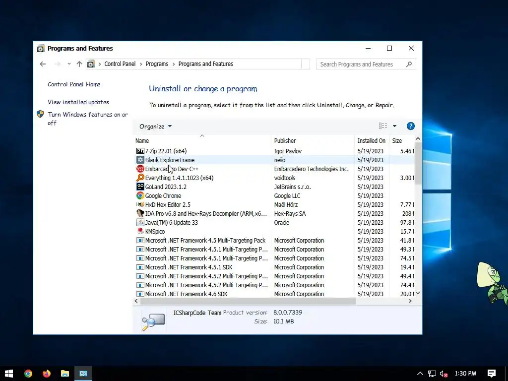Open the Windows Start menu
Screen dimensions: 508x381
tap(9, 374)
